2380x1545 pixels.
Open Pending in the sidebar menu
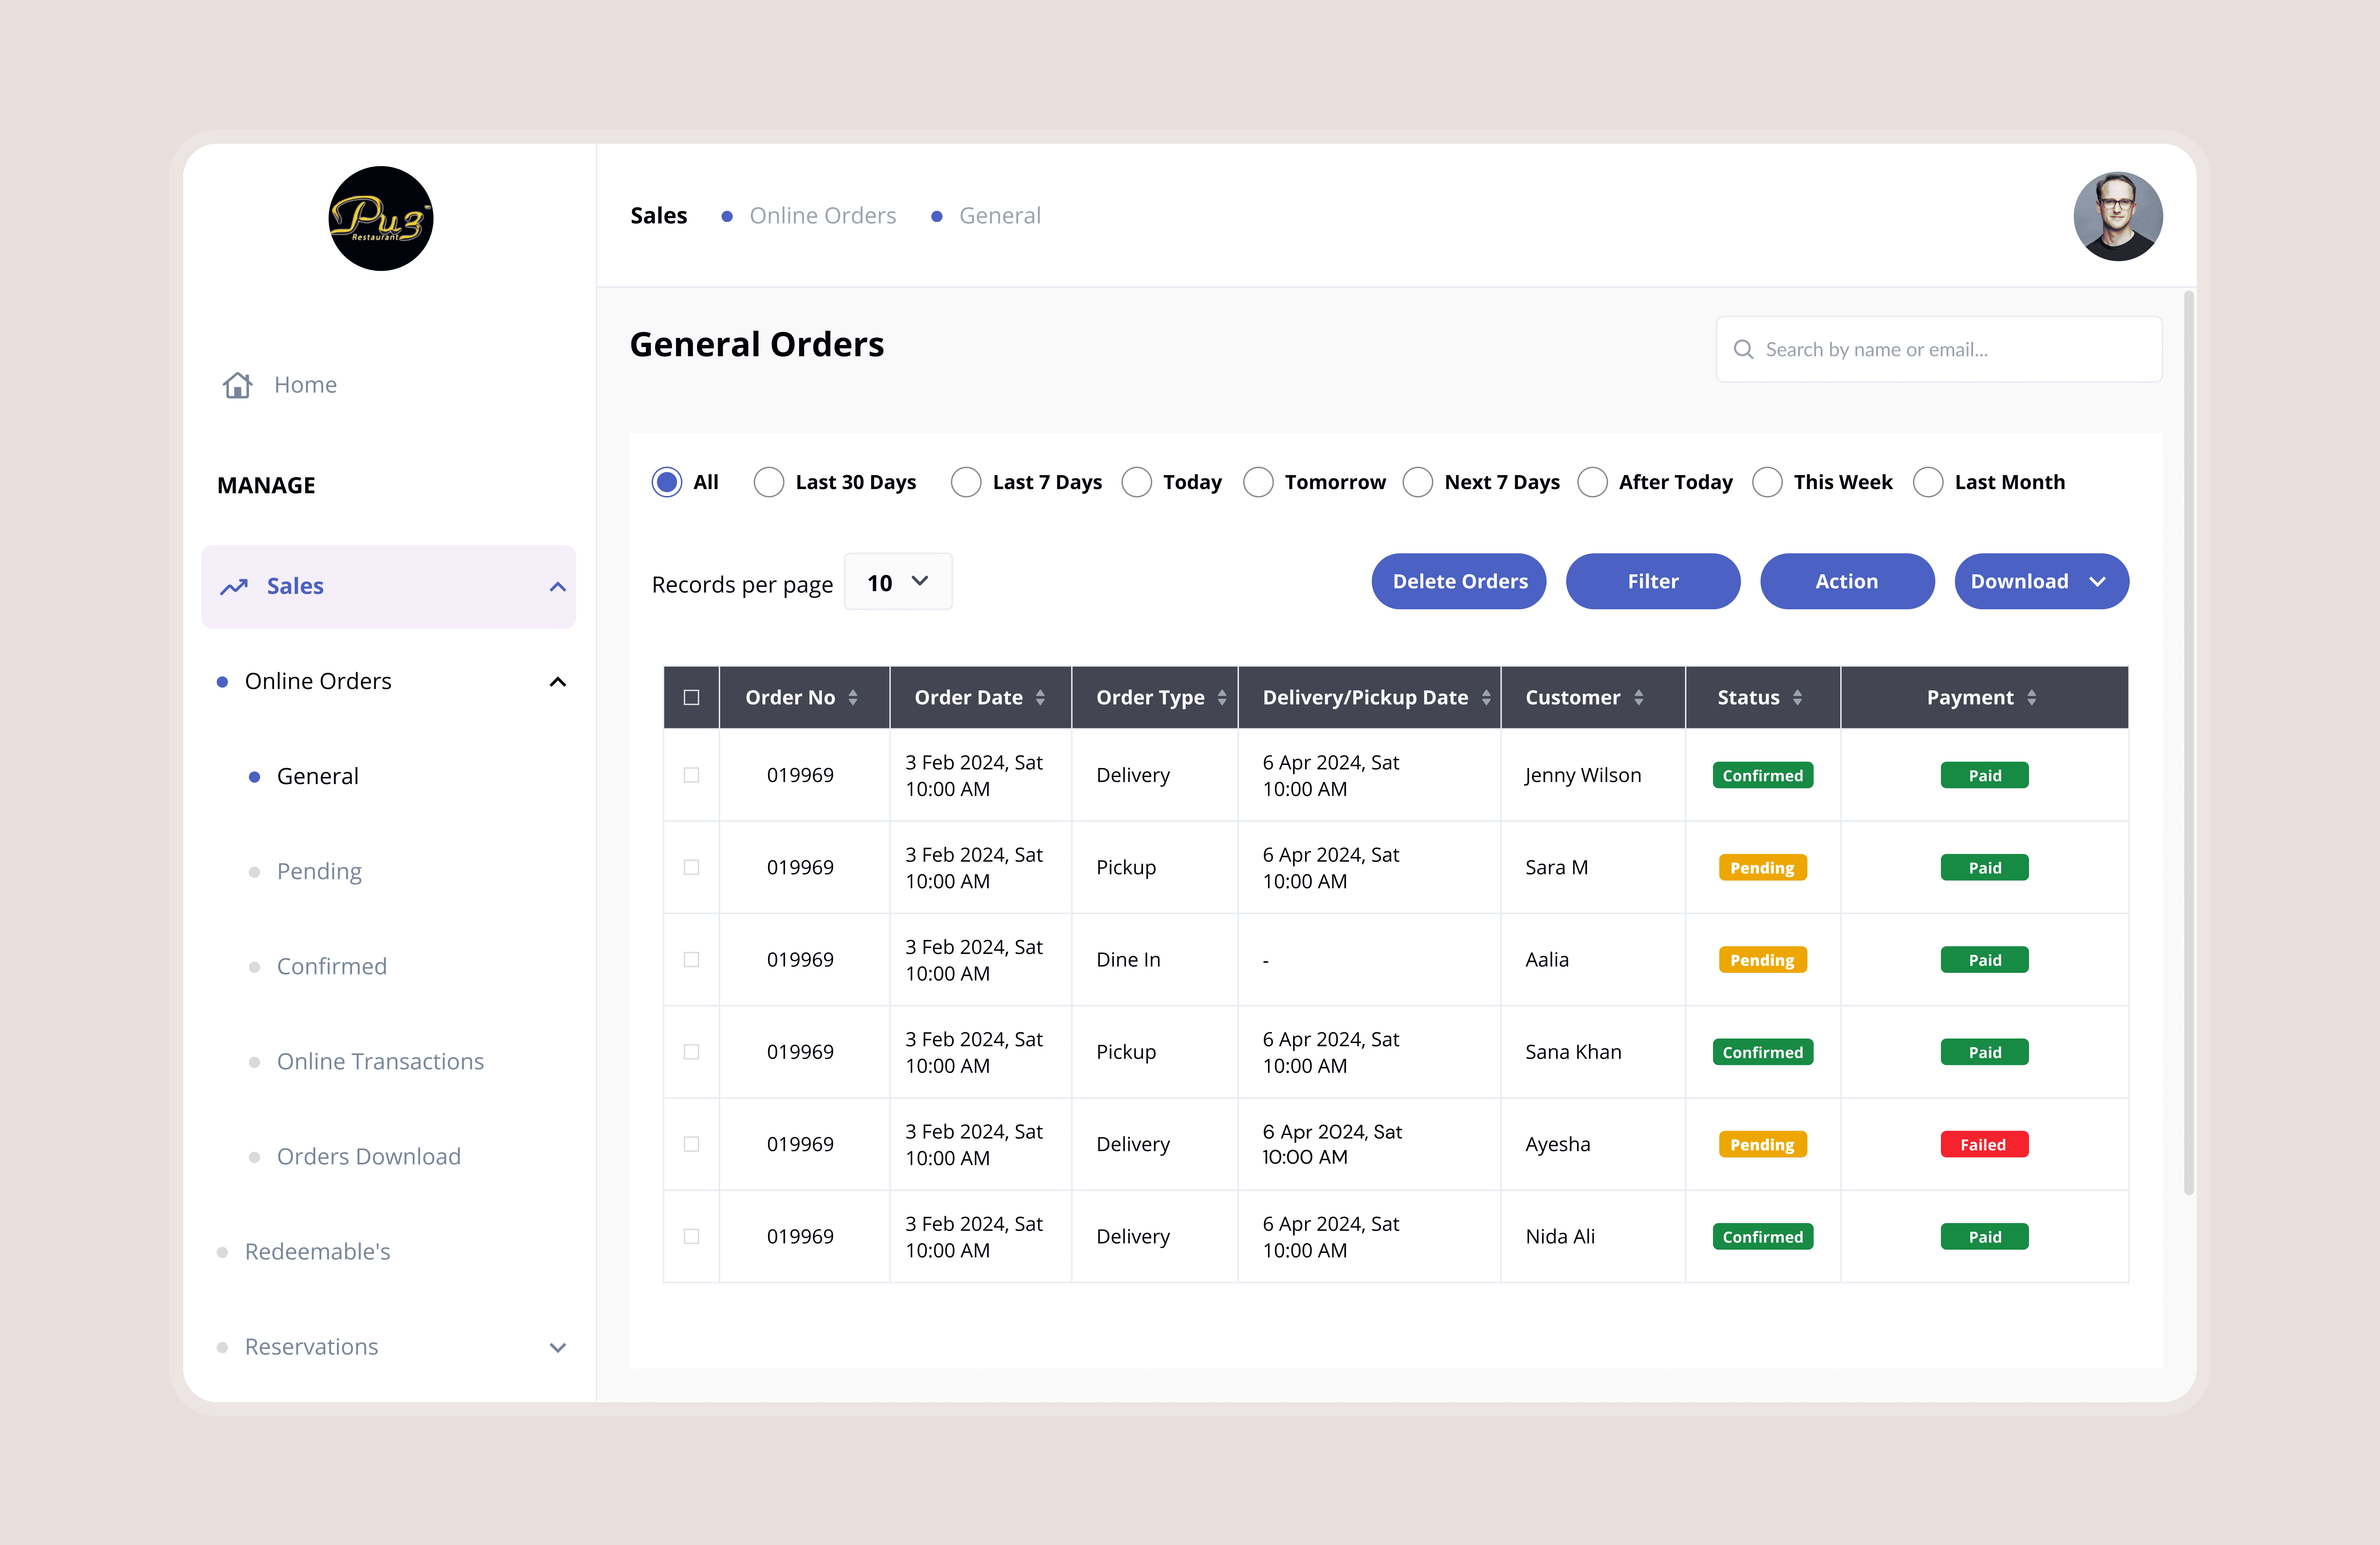[319, 871]
